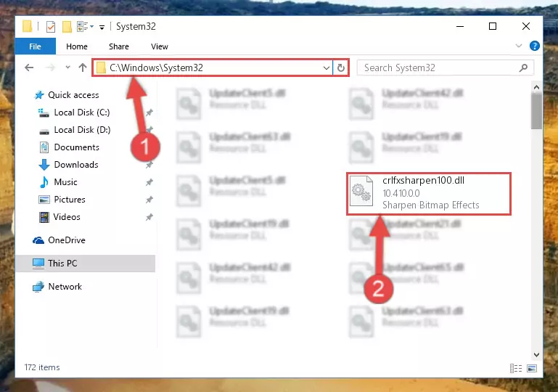Switch to the View ribbon tab

click(159, 46)
